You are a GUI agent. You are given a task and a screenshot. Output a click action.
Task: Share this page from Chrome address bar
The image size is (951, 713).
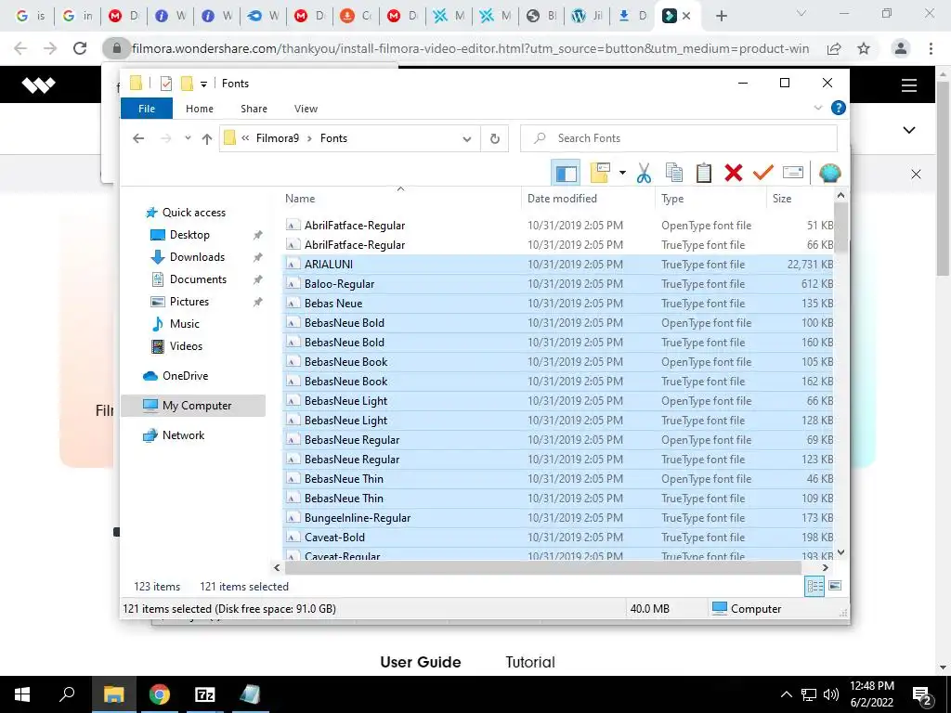(834, 48)
